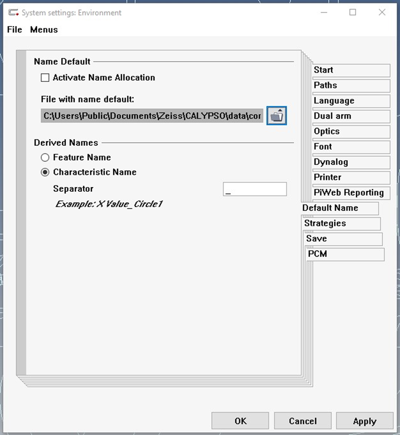The width and height of the screenshot is (400, 435).
Task: Open the Language tab
Action: [351, 101]
